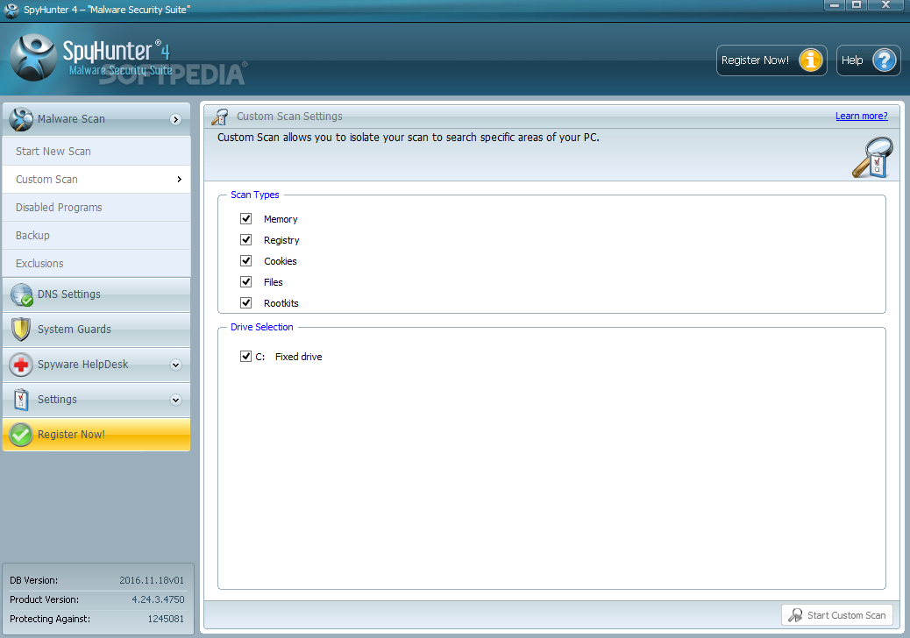Click the SpyHunter logo in header
Screen dimensions: 910x638
pos(33,58)
